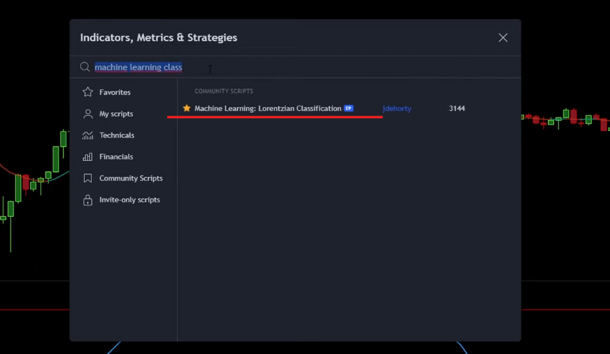Toggle favorite star on Lorentzian Classification script
The image size is (610, 354).
coord(187,108)
